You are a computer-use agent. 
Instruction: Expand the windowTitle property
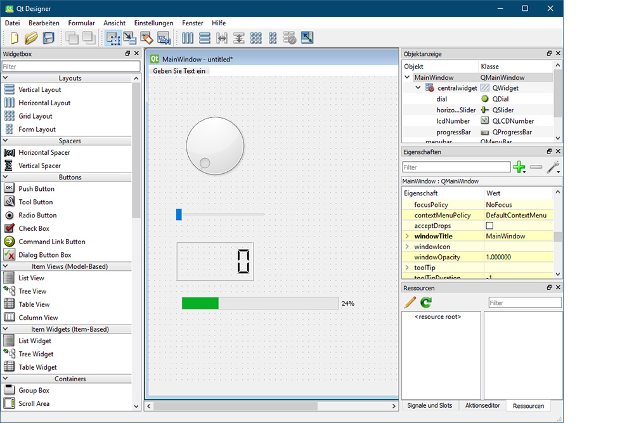click(407, 236)
